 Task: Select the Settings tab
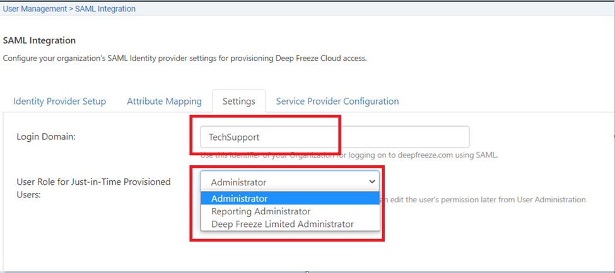238,101
